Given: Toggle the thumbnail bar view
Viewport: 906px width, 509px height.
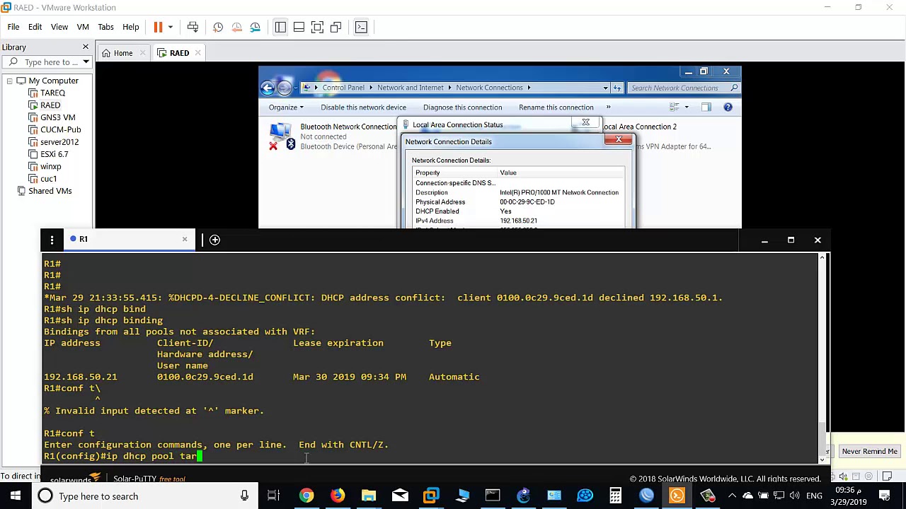Looking at the screenshot, I should pyautogui.click(x=299, y=27).
